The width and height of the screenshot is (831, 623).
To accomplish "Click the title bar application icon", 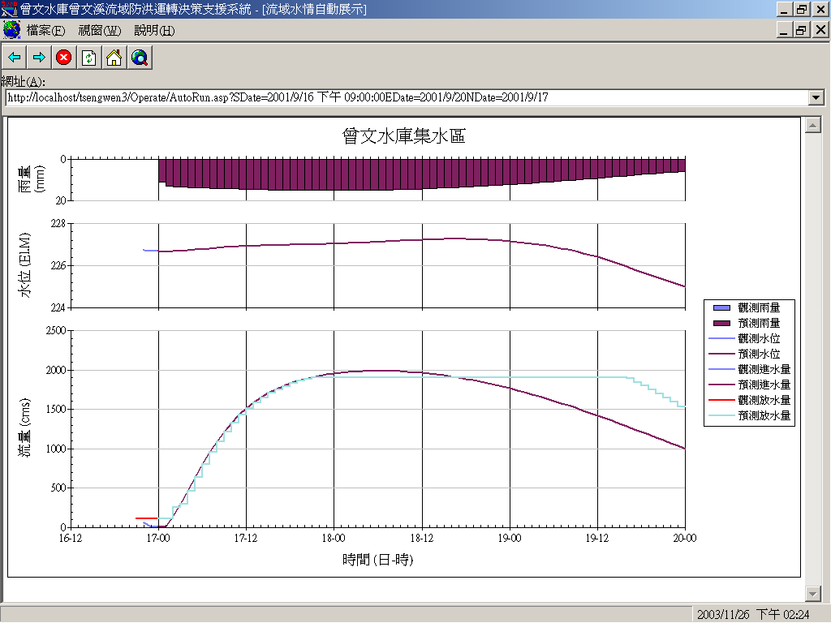I will pos(9,9).
